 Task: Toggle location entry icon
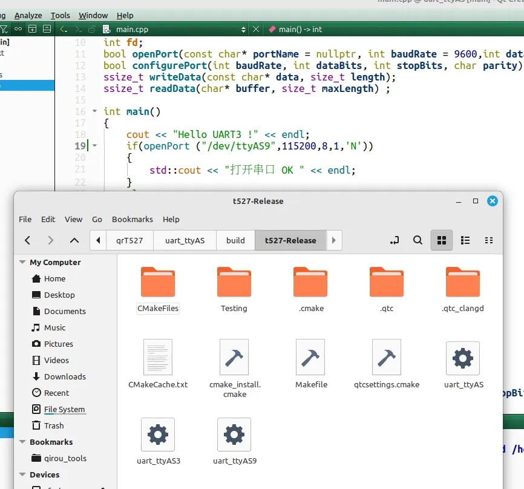[395, 240]
